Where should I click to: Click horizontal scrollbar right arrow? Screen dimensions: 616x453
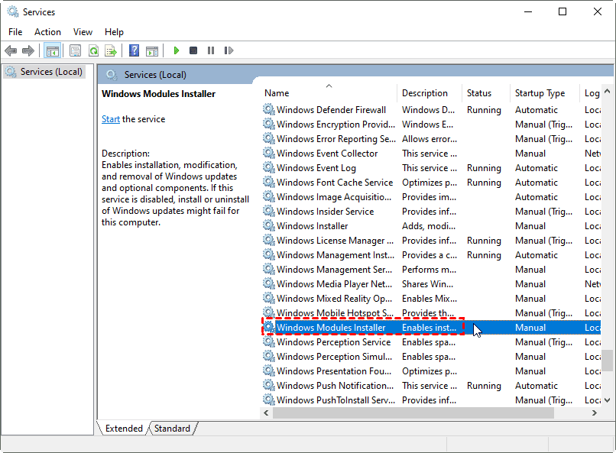click(x=595, y=413)
